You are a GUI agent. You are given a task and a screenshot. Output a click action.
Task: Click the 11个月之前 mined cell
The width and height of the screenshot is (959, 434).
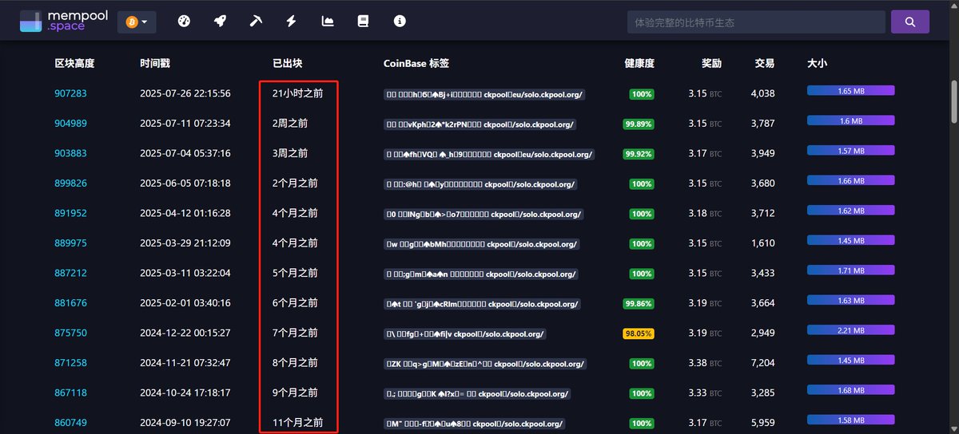click(297, 423)
